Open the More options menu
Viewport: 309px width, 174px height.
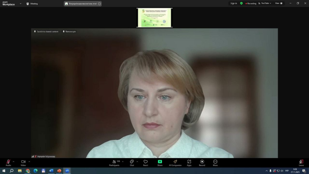(x=215, y=163)
